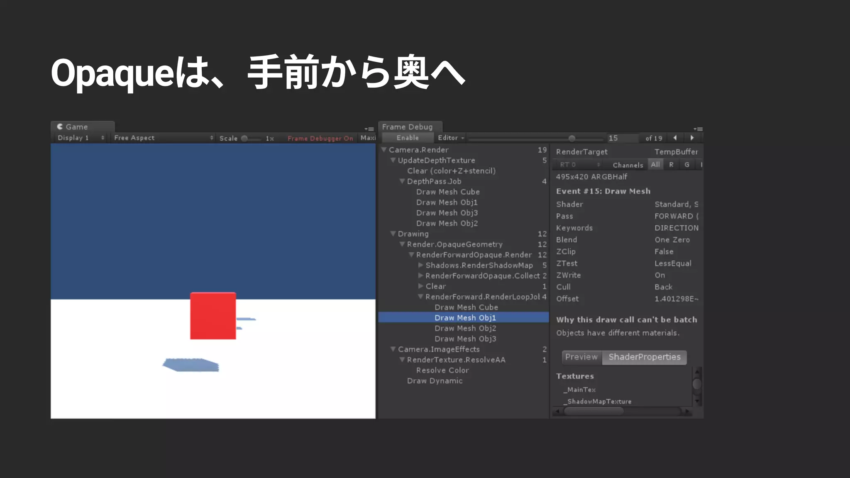850x478 pixels.
Task: Open the Game view panel options menu
Action: tap(369, 129)
